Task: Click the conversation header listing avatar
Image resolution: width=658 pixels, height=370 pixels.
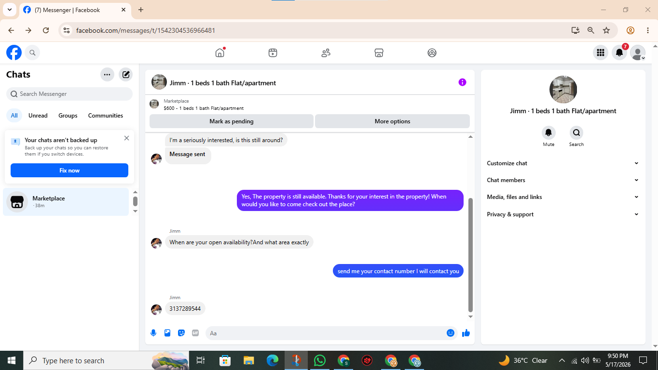Action: [159, 82]
